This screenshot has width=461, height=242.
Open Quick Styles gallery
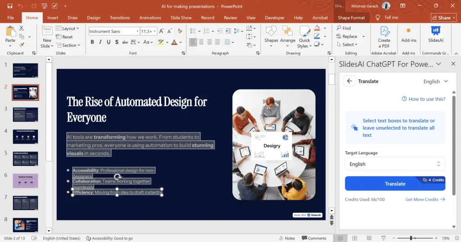[304, 37]
